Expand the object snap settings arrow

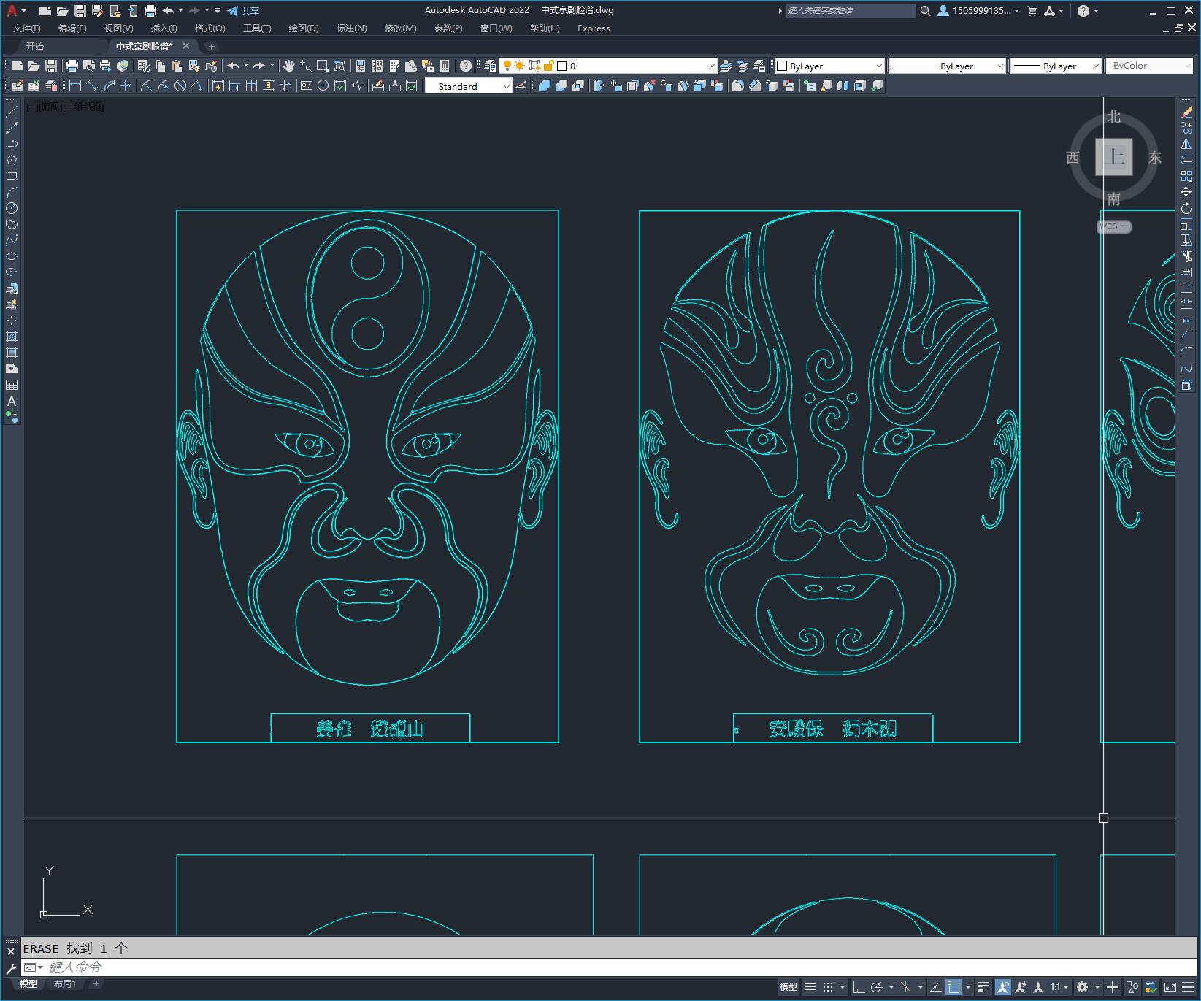pos(968,987)
